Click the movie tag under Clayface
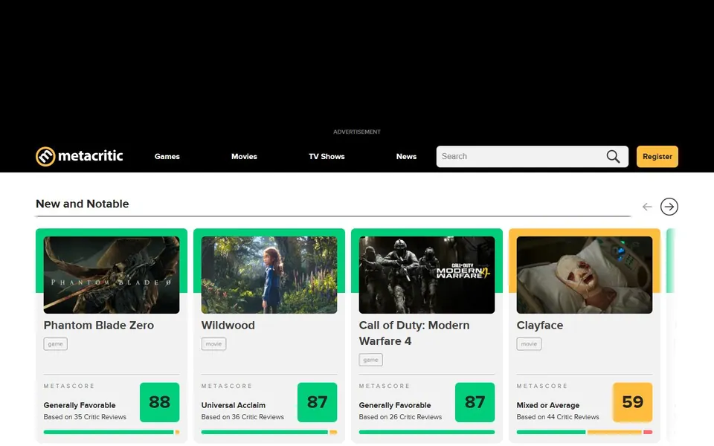 [x=529, y=344]
